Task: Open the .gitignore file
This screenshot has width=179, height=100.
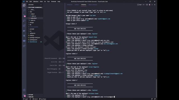Action: tap(32, 33)
